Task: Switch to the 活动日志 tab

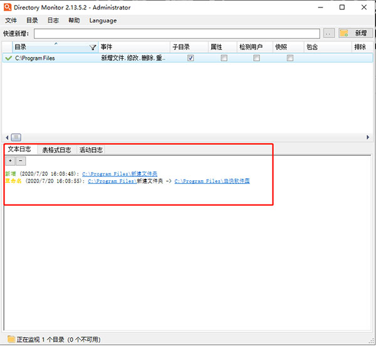Action: (91, 150)
